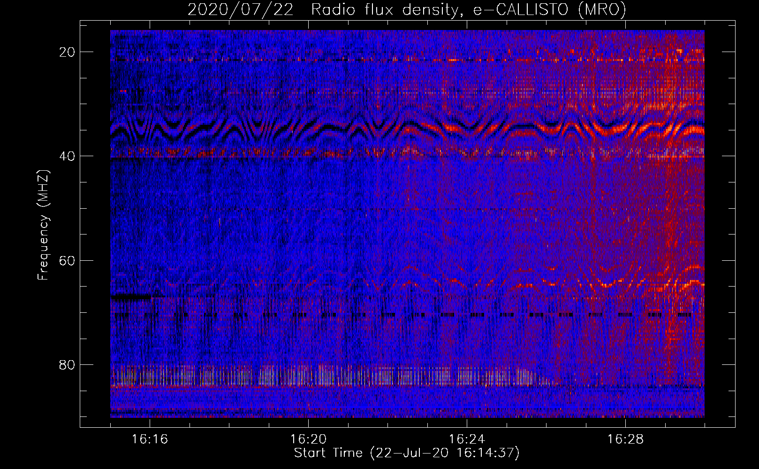
Task: Click the time tick label "16:20"
Action: click(308, 439)
